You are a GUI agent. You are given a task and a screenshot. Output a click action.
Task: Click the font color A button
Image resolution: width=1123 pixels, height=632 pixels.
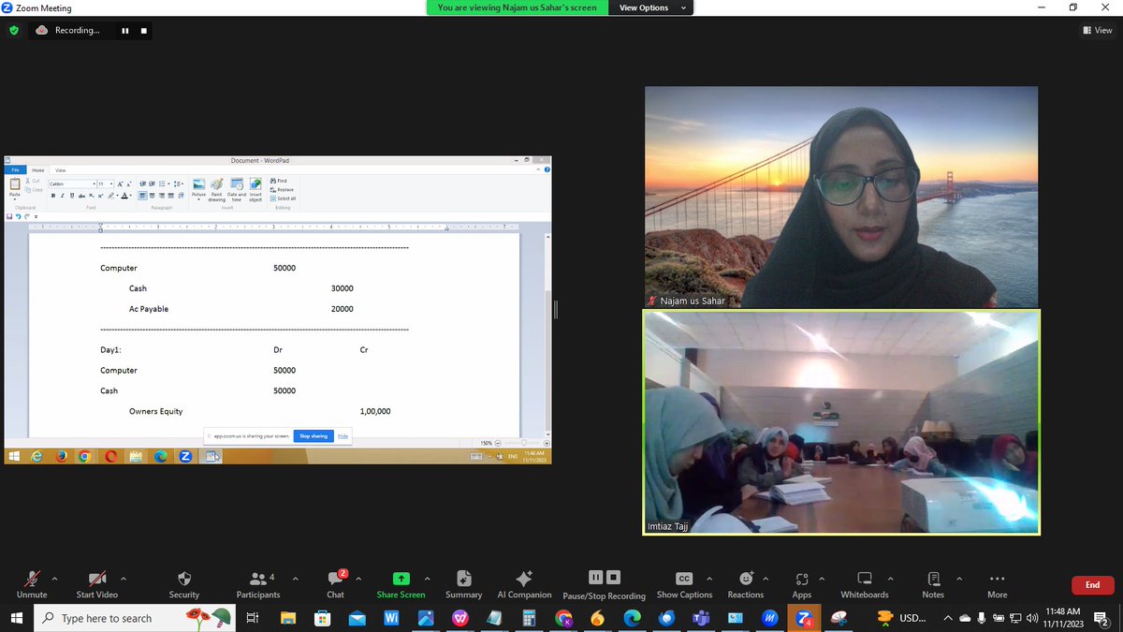click(124, 196)
